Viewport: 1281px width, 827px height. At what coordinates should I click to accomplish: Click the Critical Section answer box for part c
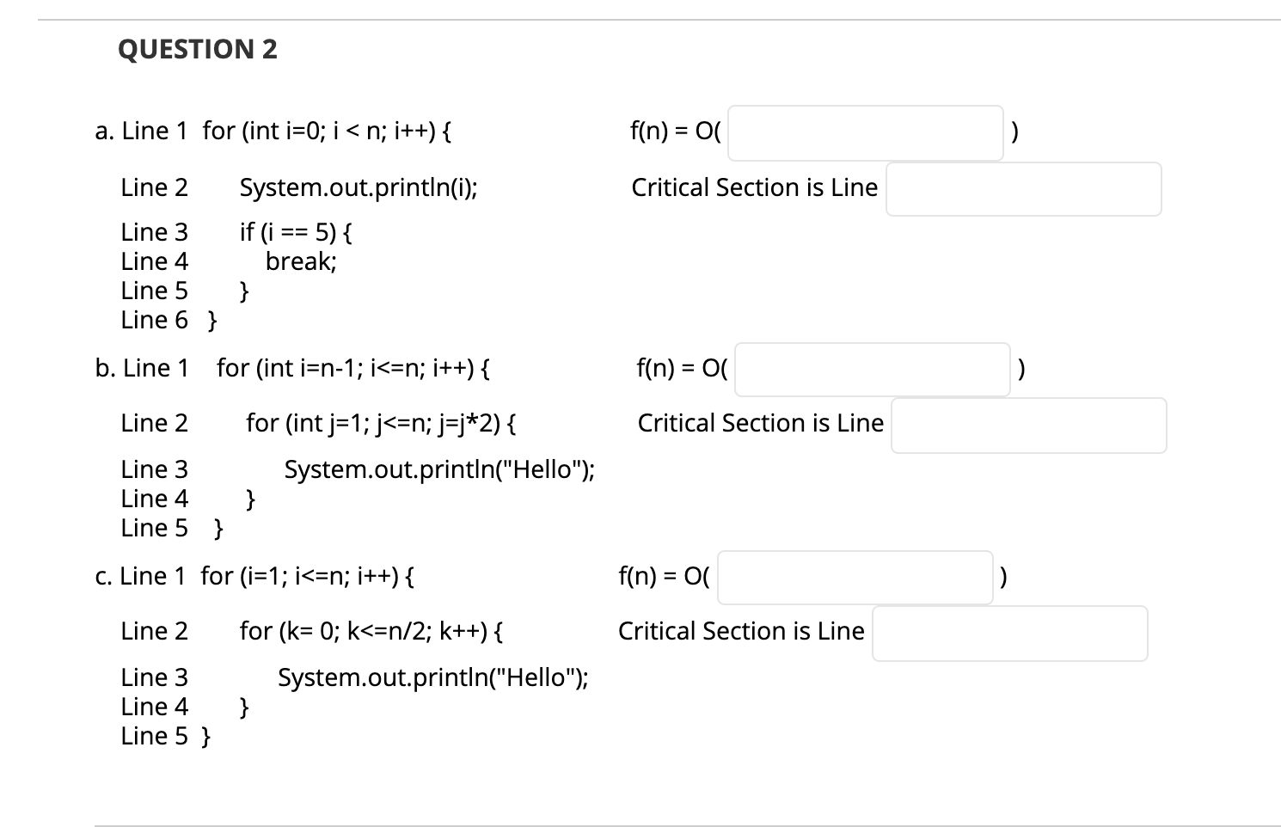click(1009, 634)
